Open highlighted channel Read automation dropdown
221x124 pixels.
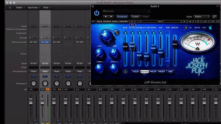(45, 71)
